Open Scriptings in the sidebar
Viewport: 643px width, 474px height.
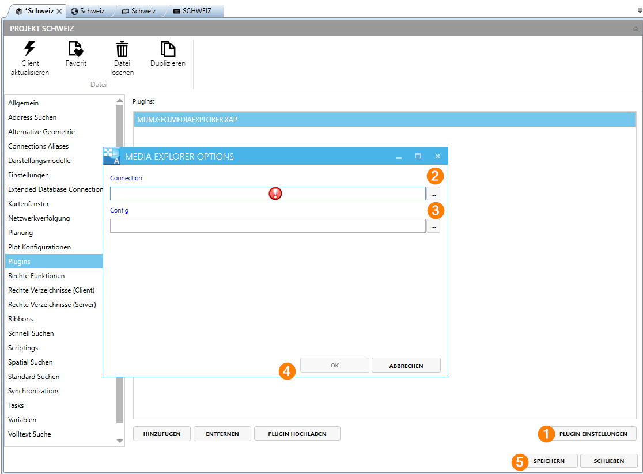pos(23,348)
